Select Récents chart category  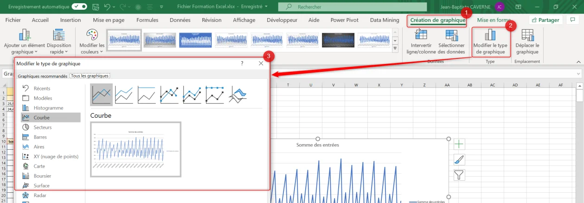51,88
